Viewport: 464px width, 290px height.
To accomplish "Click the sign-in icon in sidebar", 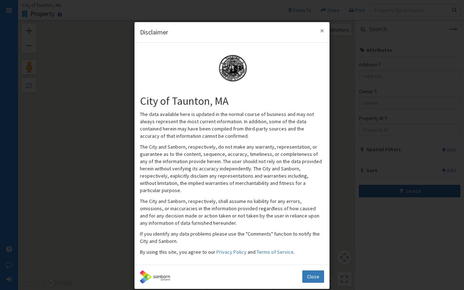I will click(9, 279).
